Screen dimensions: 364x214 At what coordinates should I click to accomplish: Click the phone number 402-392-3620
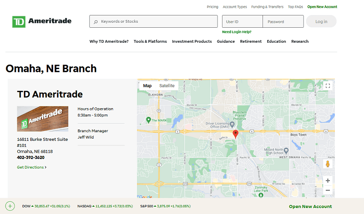pyautogui.click(x=30, y=157)
